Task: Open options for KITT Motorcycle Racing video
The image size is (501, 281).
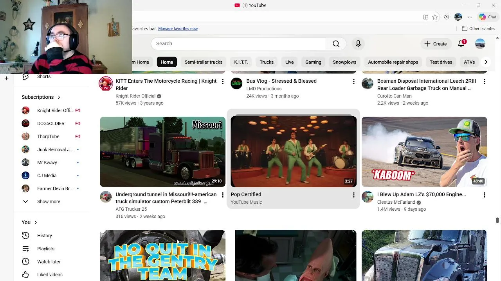Action: pyautogui.click(x=223, y=81)
